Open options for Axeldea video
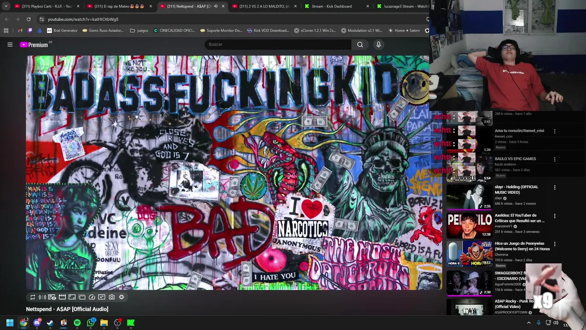Viewport: 586px width, 330px height. point(554,216)
